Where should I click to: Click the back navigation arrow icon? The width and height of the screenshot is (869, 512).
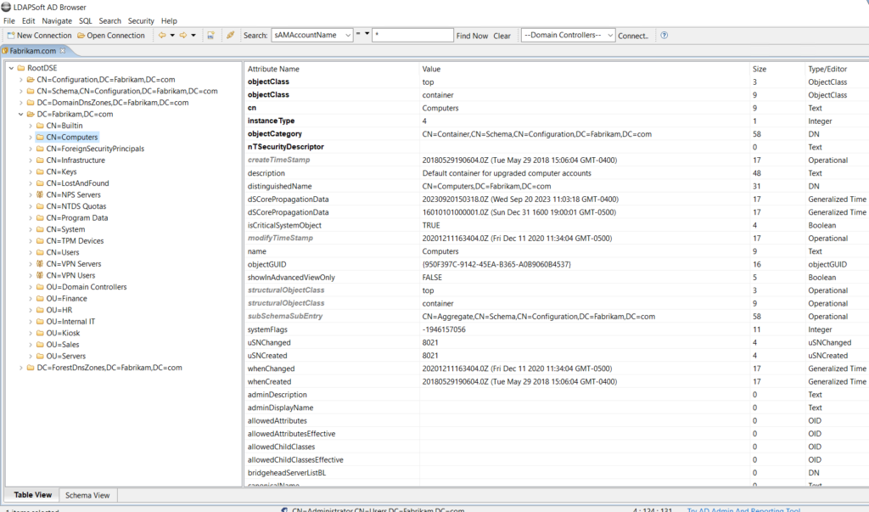click(x=162, y=35)
